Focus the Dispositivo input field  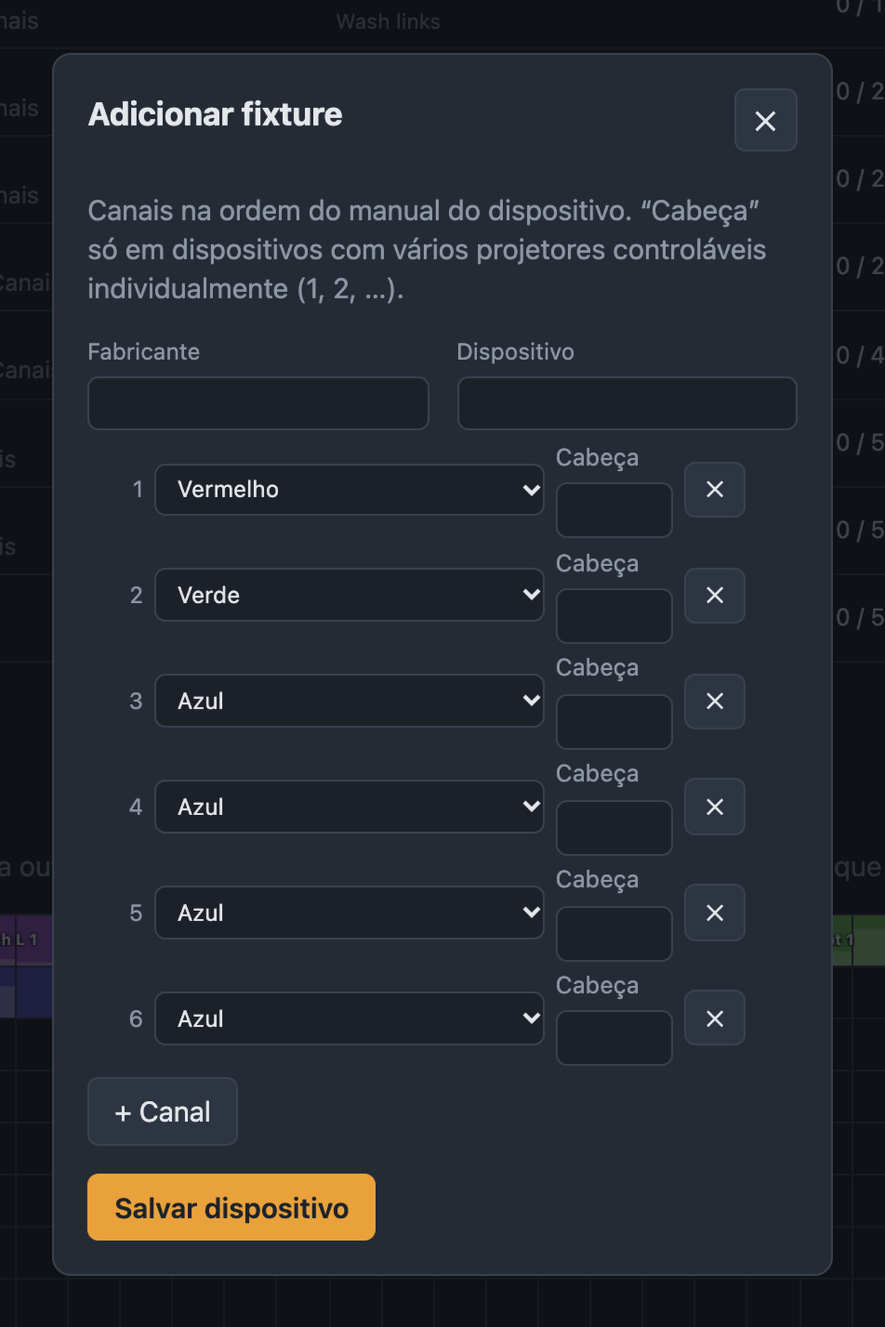(x=627, y=403)
